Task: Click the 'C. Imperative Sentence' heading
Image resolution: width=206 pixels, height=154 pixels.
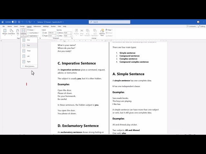Action: coord(77,63)
